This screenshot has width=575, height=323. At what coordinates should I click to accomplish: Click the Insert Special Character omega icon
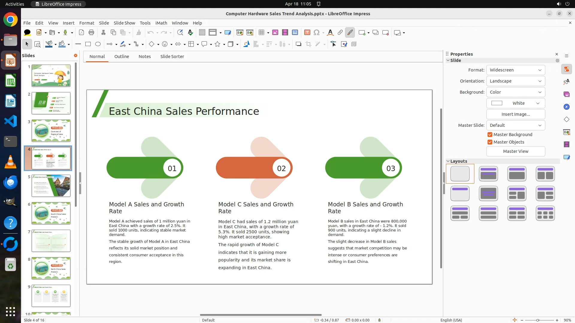[317, 33]
